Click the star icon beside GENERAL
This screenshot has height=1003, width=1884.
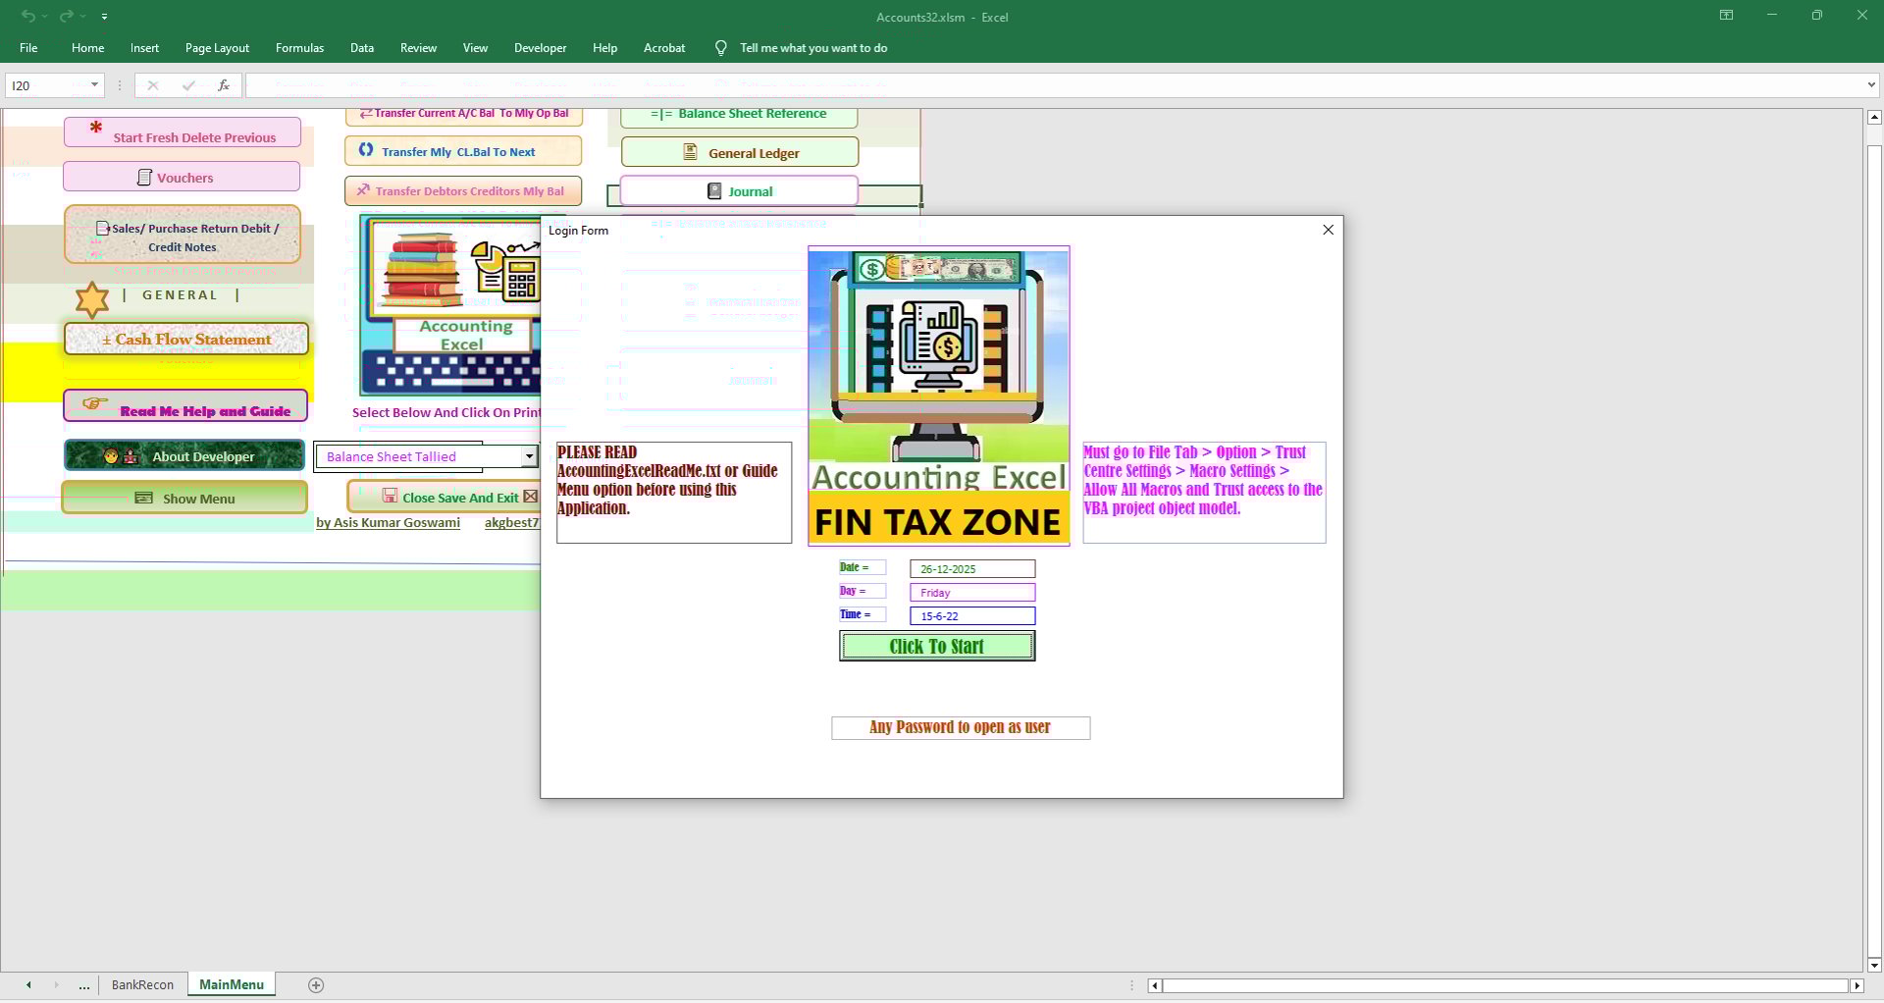point(92,299)
